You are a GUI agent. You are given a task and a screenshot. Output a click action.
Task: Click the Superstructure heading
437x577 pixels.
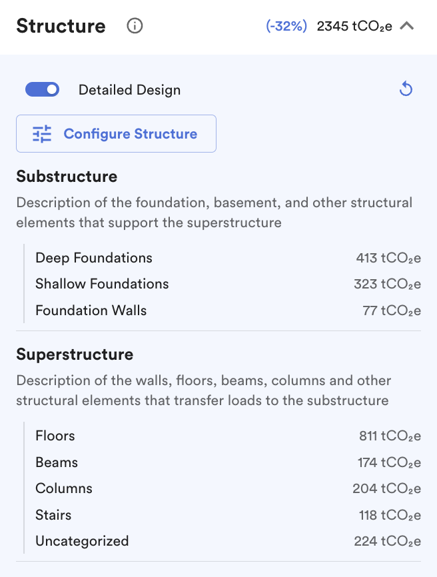point(75,354)
